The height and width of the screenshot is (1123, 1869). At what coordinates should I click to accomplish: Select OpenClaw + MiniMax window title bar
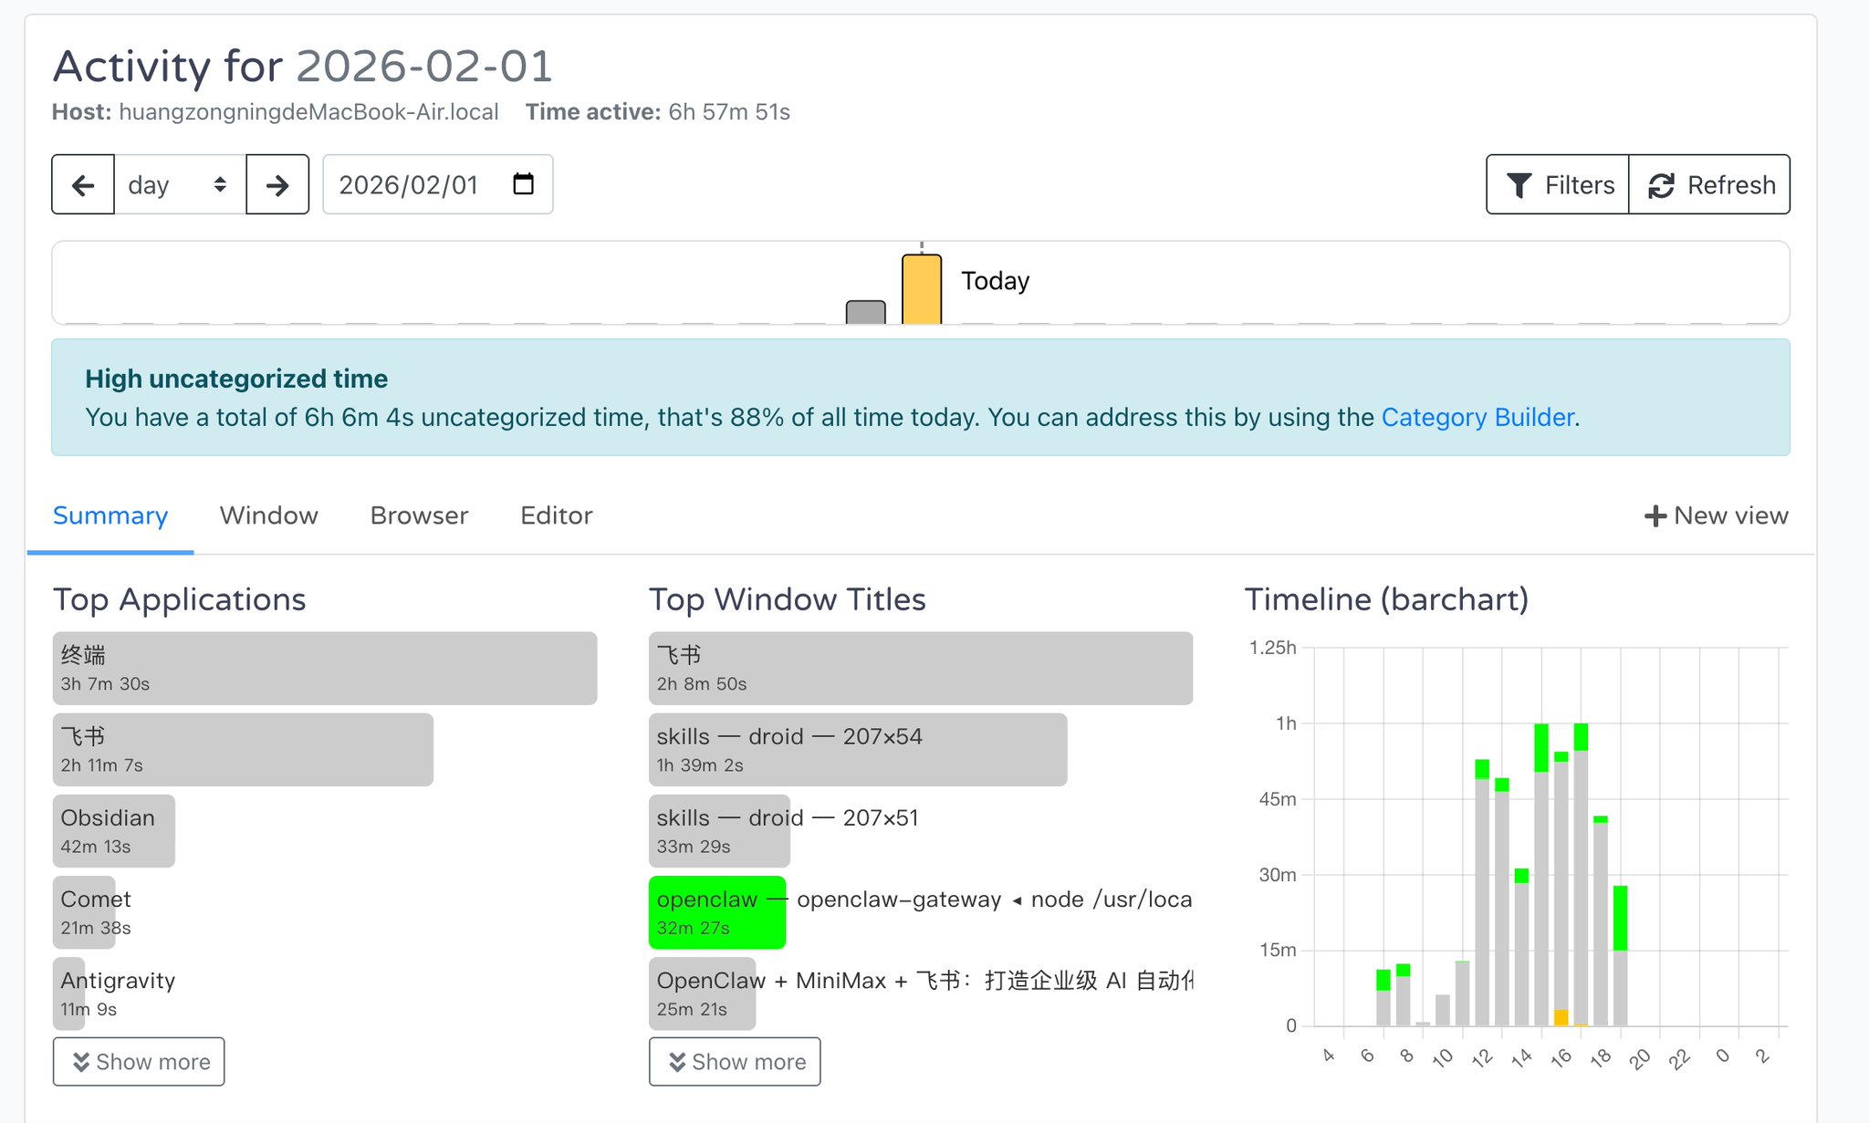tap(703, 993)
